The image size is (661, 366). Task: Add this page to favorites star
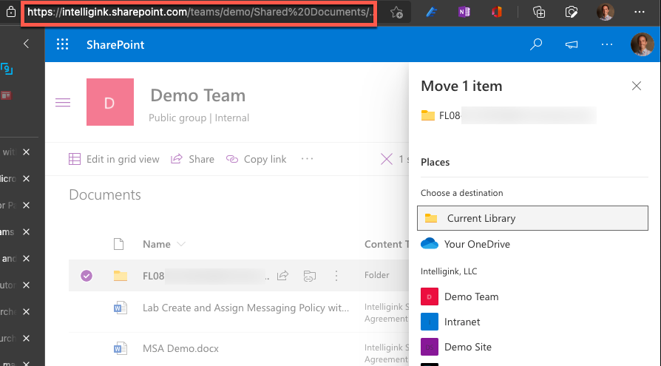[396, 13]
